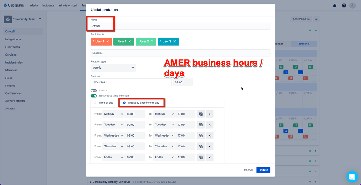The width and height of the screenshot is (361, 185).
Task: Click the Monday To 17:00 time field
Action: (x=186, y=114)
